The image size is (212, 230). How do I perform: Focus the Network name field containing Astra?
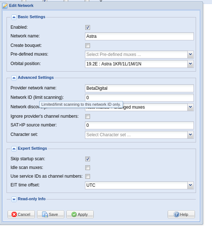click(x=139, y=36)
